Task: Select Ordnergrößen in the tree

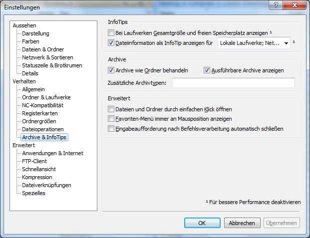Action: click(39, 121)
